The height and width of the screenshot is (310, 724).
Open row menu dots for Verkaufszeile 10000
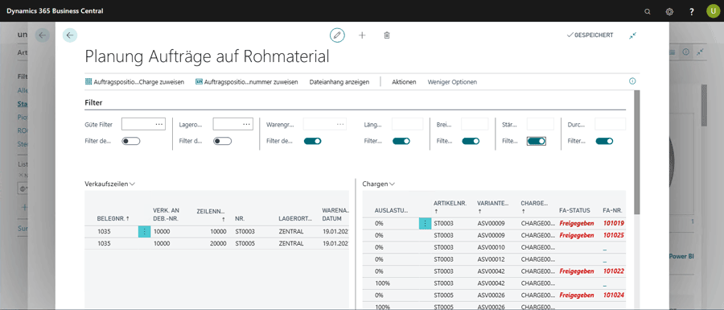coord(145,231)
